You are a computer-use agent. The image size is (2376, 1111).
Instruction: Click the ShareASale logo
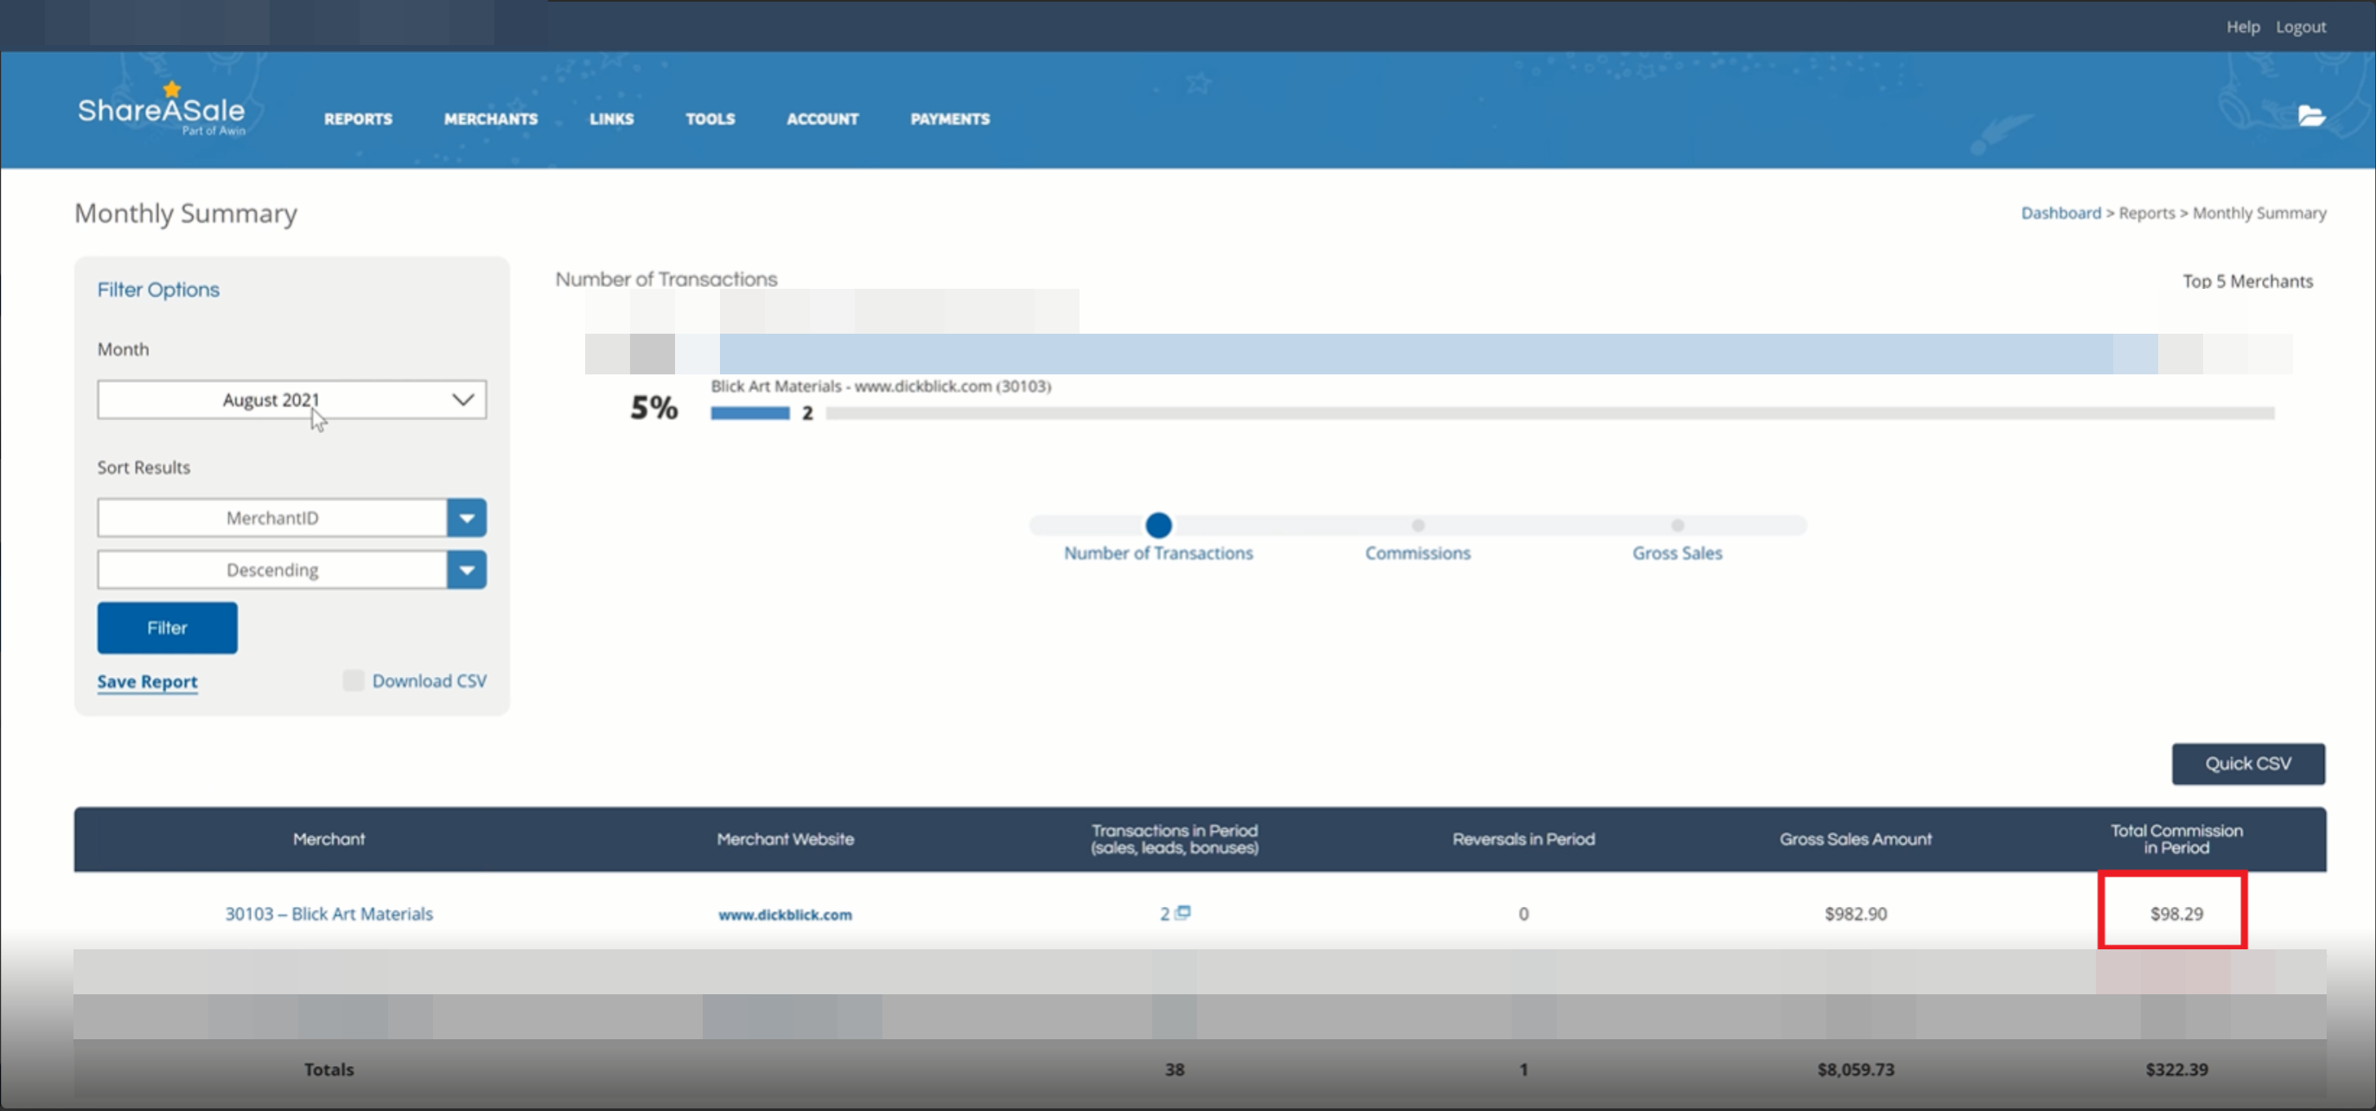pyautogui.click(x=162, y=110)
